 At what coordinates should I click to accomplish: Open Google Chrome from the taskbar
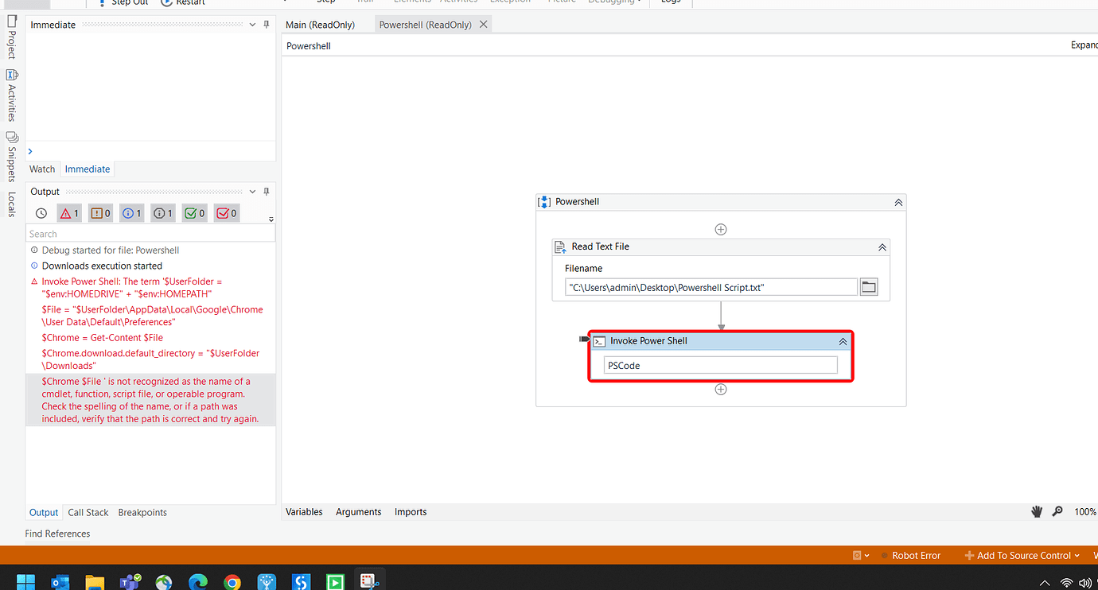pos(232,580)
